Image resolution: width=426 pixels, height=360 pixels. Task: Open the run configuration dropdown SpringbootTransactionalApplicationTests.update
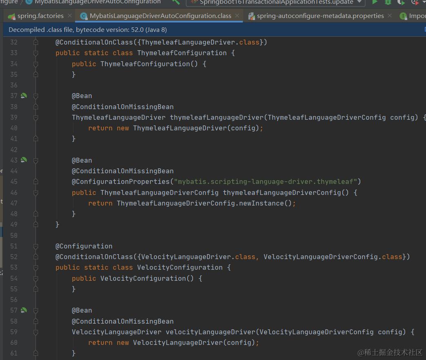click(276, 2)
